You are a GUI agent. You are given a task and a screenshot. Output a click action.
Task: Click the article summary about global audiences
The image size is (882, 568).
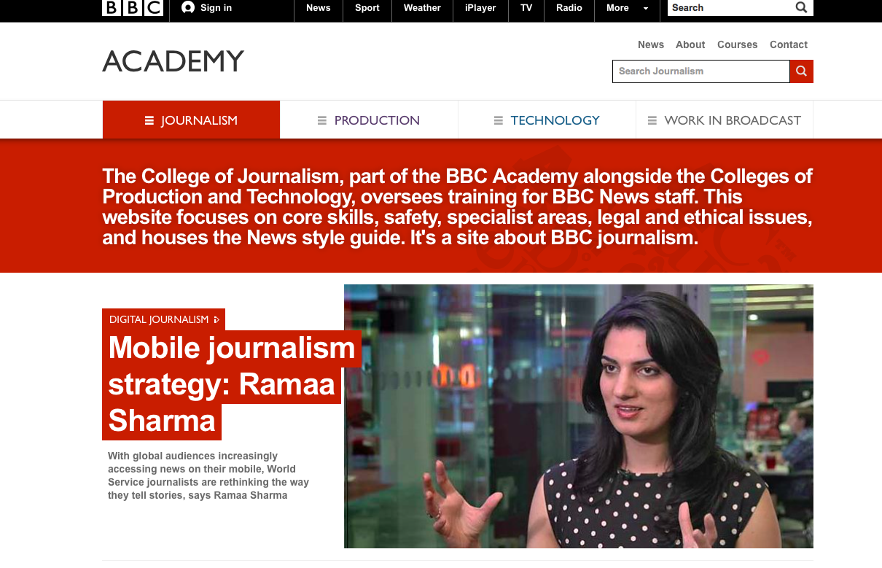pos(208,475)
